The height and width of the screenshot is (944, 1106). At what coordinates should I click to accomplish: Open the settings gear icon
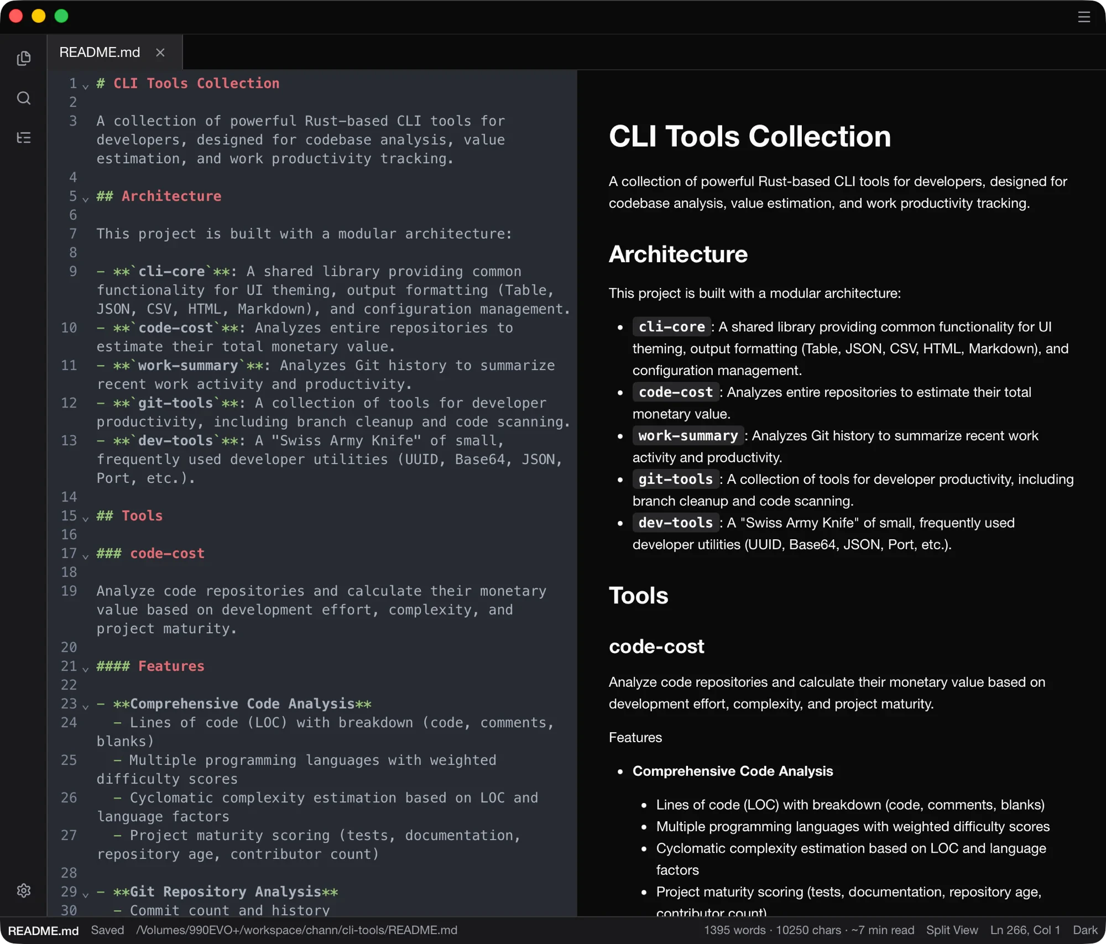pos(24,890)
